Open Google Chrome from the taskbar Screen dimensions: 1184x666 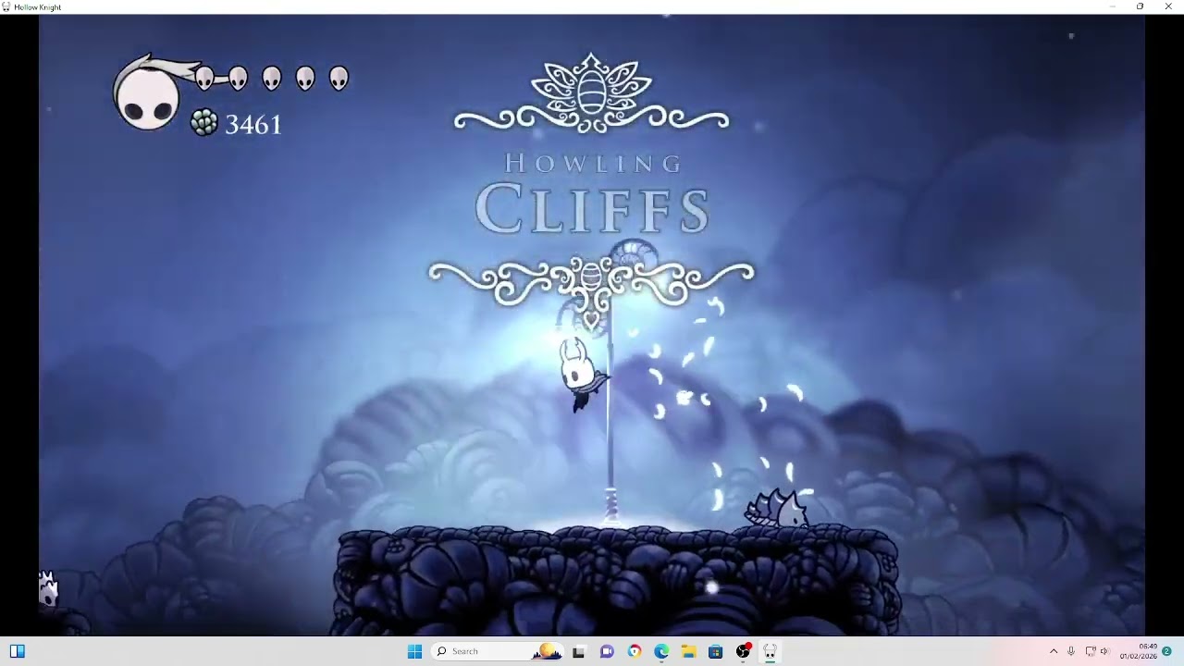[x=634, y=651]
